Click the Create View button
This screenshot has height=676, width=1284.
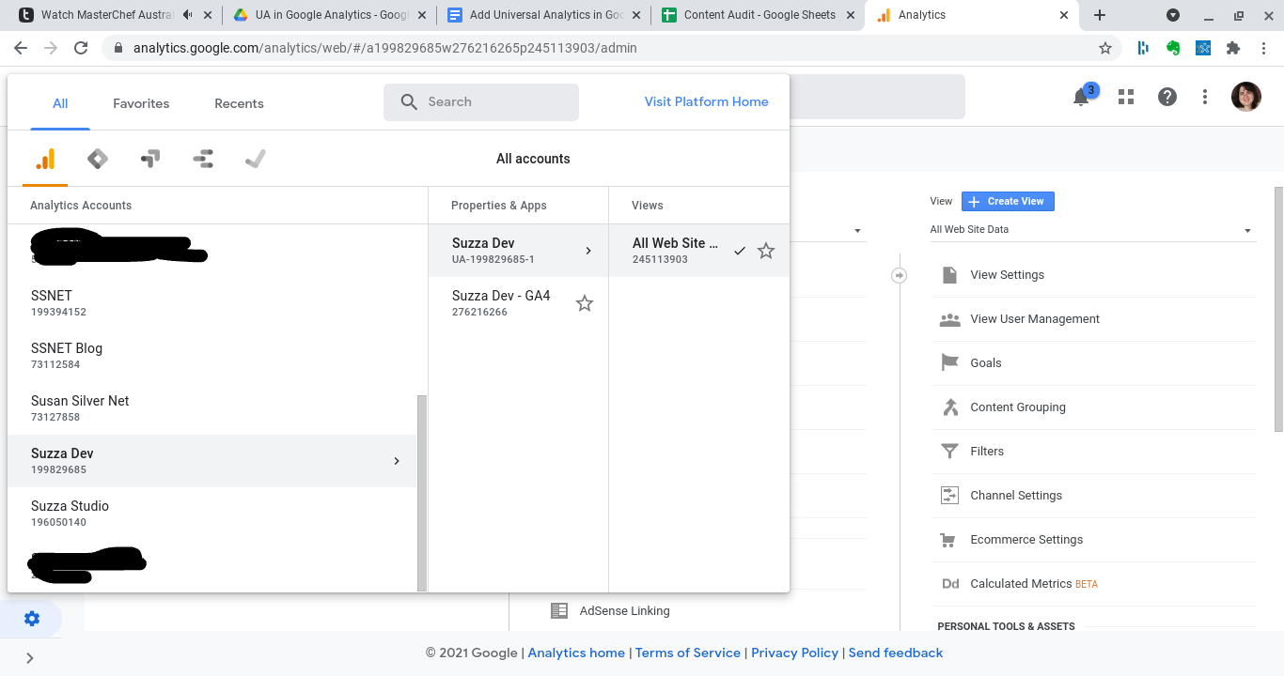pos(1008,201)
